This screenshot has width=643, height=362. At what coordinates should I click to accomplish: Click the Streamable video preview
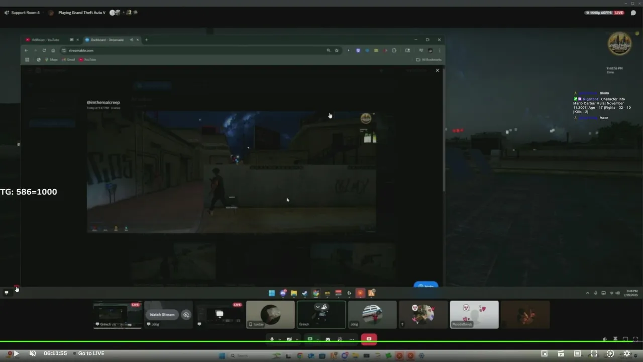(x=232, y=171)
